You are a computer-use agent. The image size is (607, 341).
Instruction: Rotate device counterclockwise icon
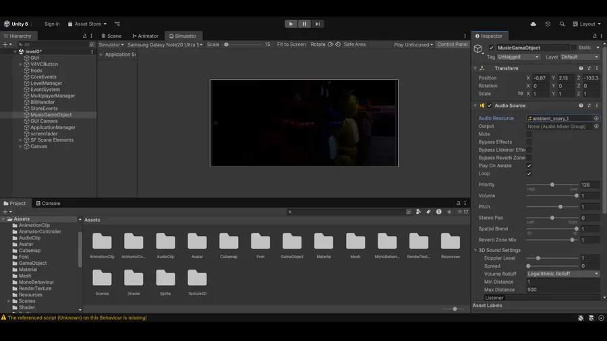[330, 44]
